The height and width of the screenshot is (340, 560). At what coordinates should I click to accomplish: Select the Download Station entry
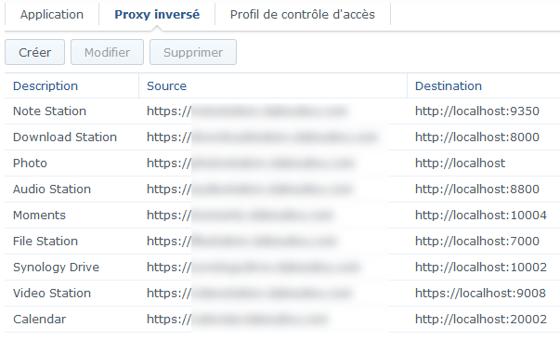pos(65,137)
